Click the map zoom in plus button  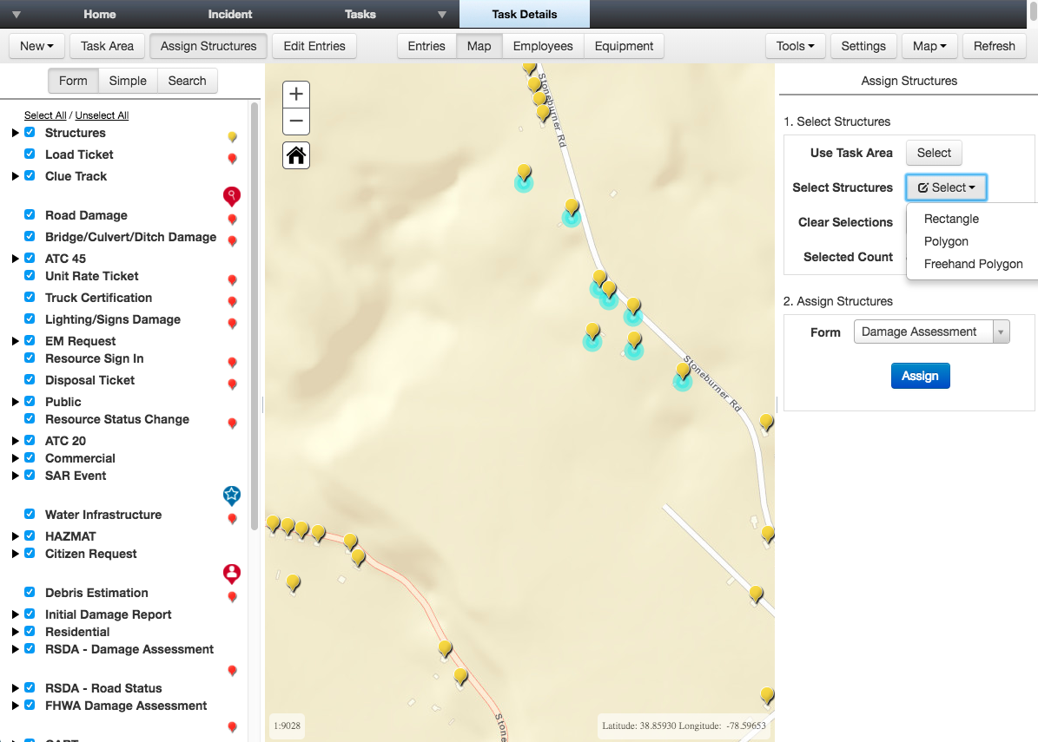coord(296,95)
